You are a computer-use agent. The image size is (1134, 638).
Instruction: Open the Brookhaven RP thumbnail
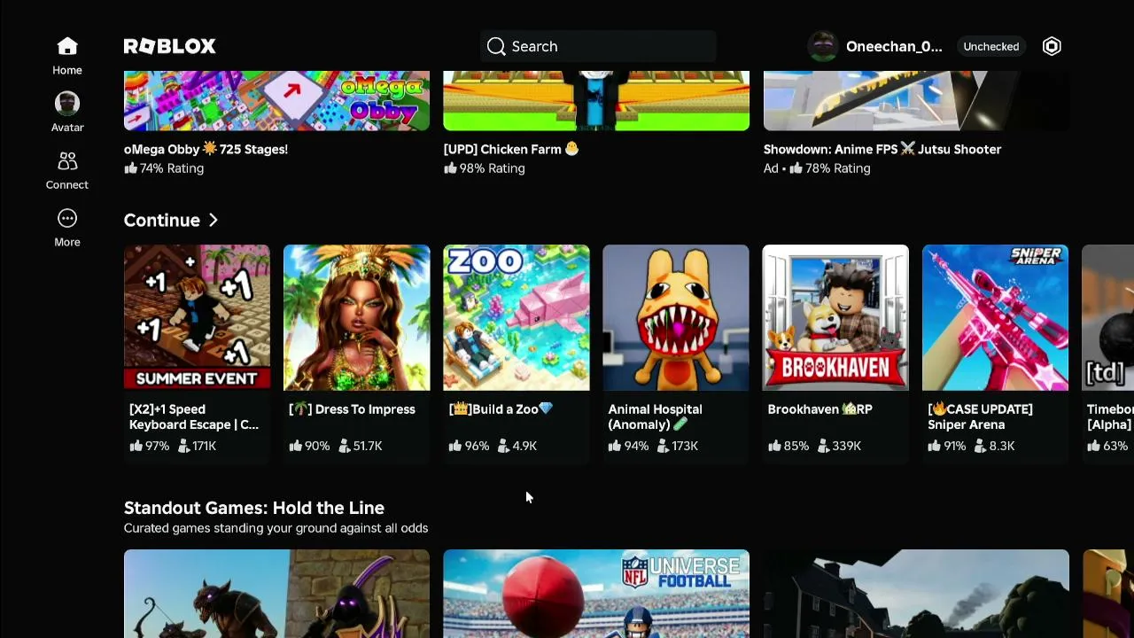point(835,317)
